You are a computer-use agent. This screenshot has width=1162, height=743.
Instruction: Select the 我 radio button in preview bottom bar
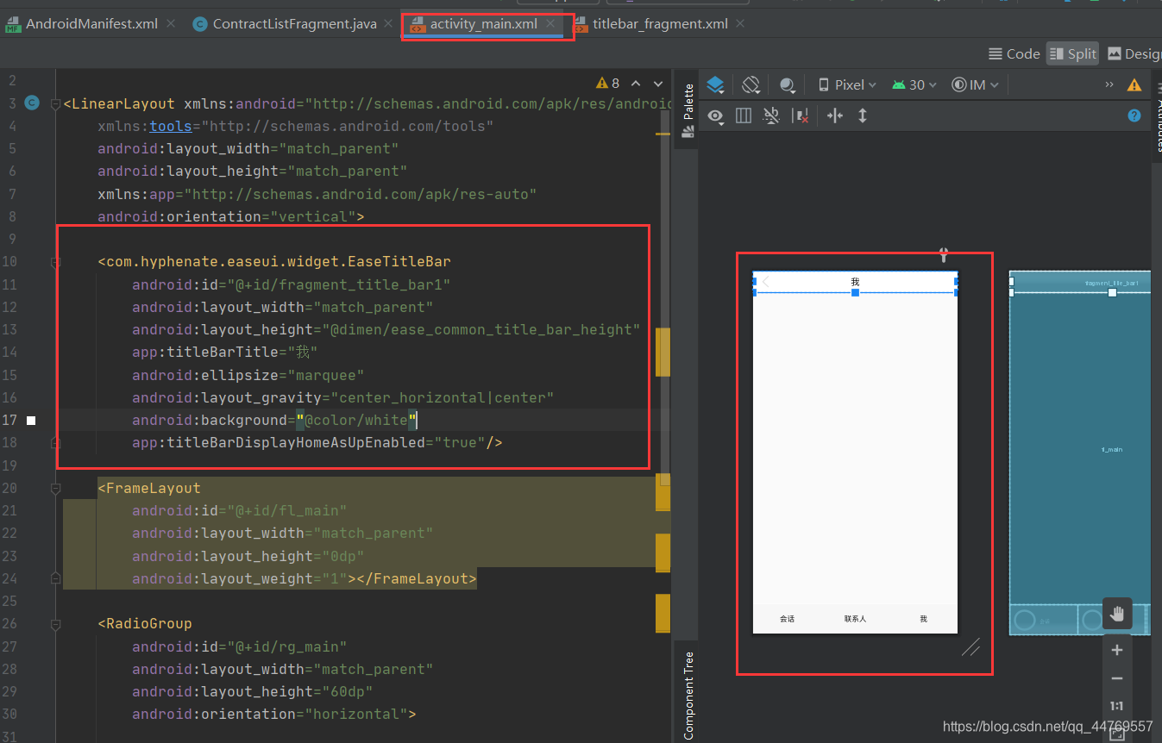point(923,619)
